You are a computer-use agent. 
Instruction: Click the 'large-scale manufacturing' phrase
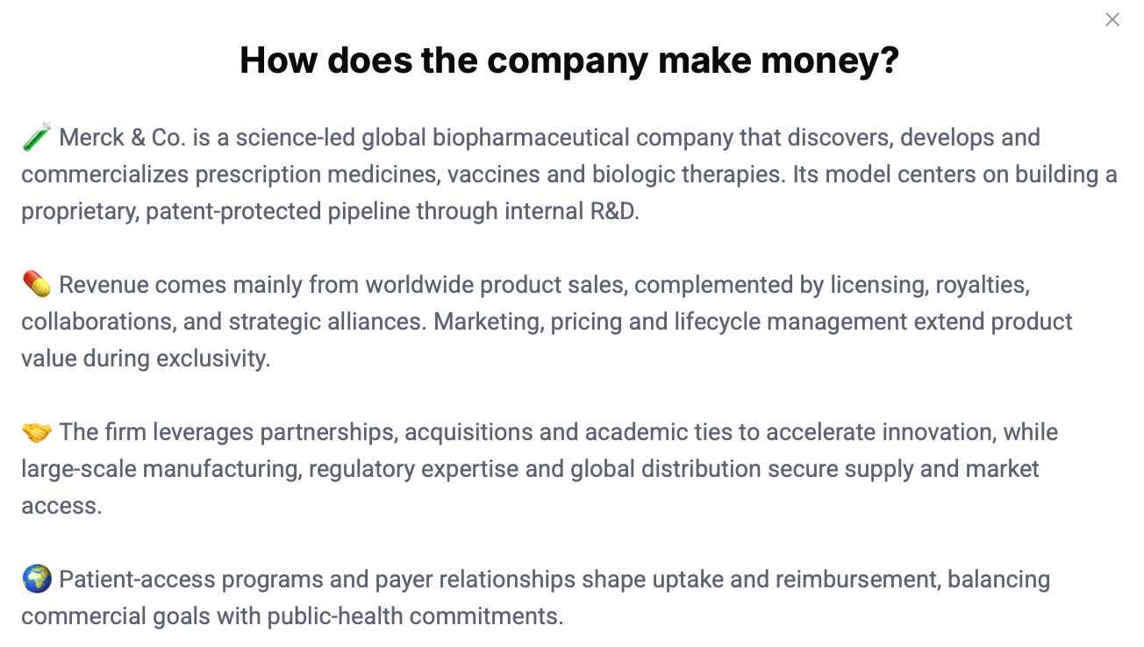tap(161, 469)
